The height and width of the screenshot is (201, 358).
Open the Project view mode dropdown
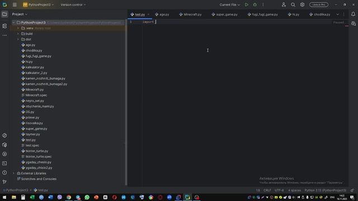pyautogui.click(x=20, y=14)
